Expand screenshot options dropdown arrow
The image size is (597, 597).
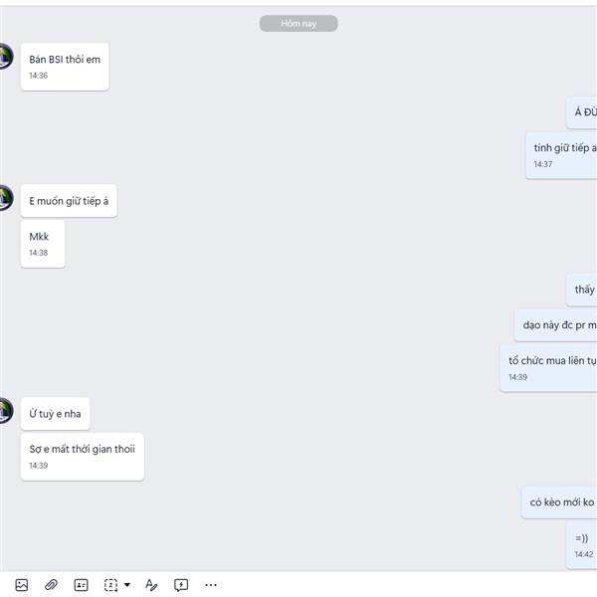(127, 585)
